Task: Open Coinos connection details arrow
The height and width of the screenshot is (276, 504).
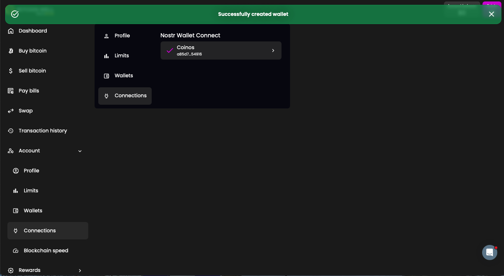Action: click(273, 50)
